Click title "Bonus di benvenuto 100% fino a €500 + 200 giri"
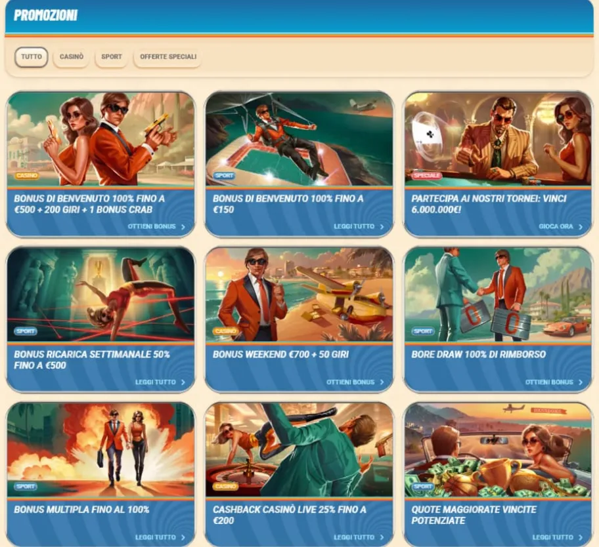This screenshot has height=547, width=599. tap(89, 204)
